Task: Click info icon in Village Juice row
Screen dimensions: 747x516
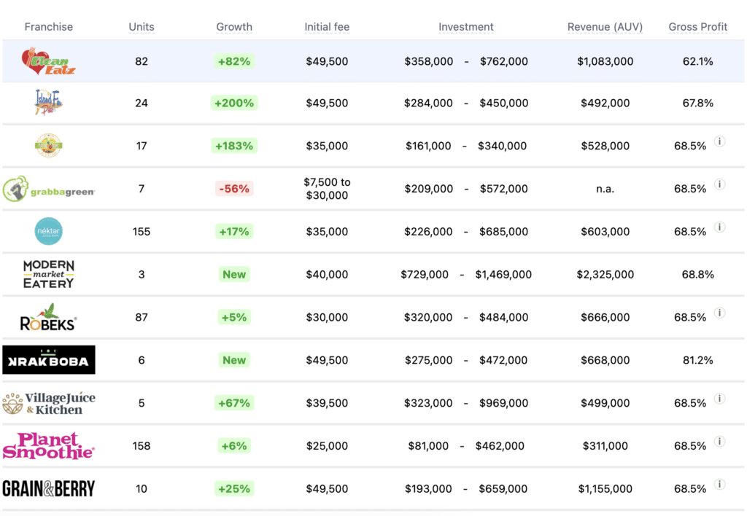Action: 720,399
